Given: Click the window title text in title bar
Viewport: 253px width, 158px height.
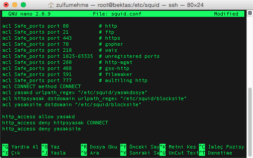Looking at the screenshot, I should point(130,5).
